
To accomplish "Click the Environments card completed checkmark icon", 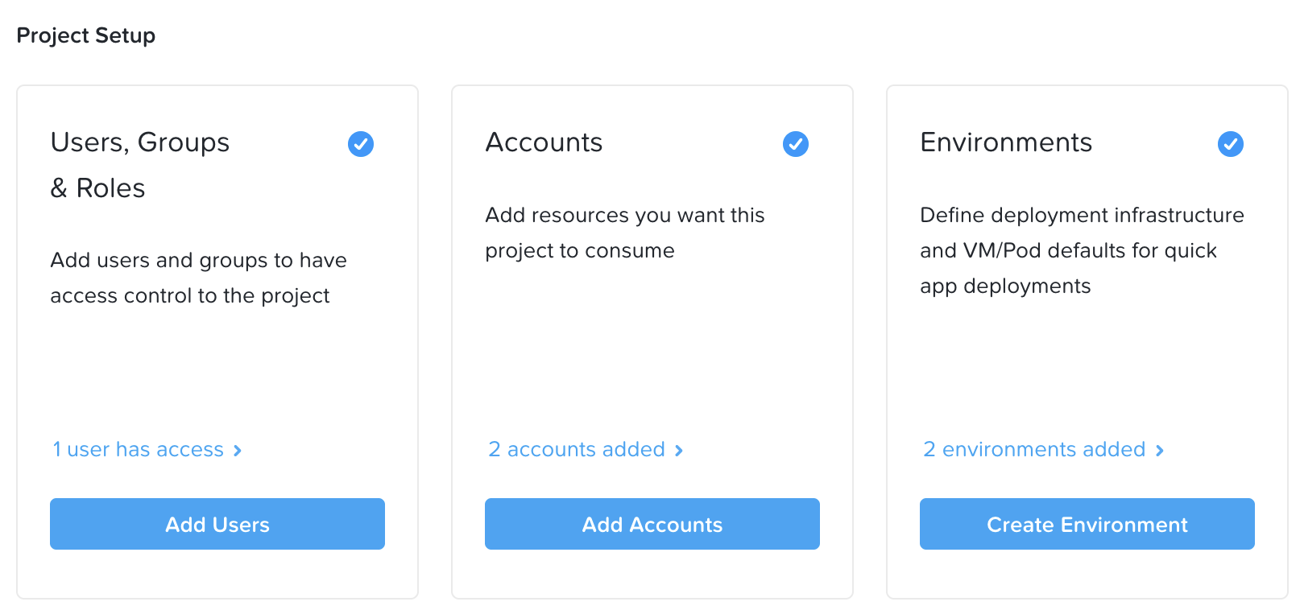I will (x=1231, y=144).
